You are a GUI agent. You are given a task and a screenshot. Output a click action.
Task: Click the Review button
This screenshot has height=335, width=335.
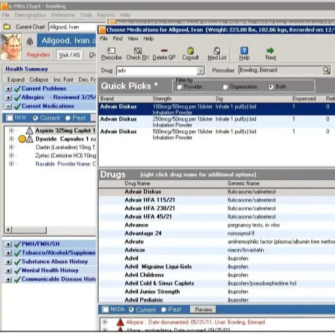pos(203,309)
